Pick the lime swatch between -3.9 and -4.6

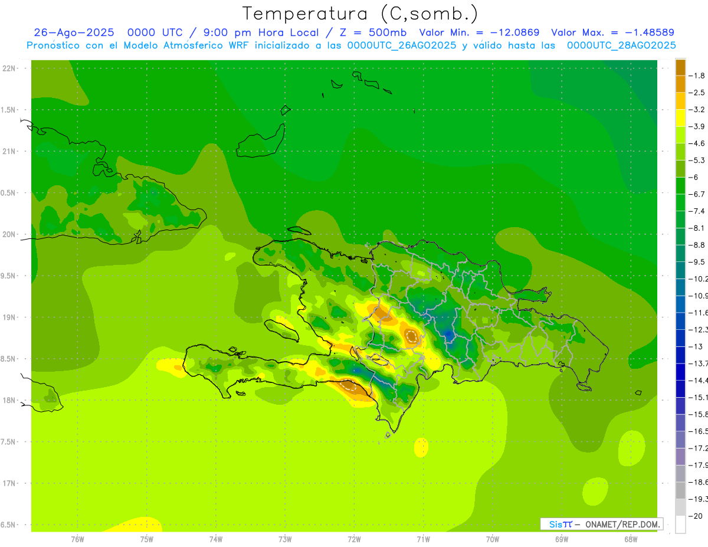(680, 135)
